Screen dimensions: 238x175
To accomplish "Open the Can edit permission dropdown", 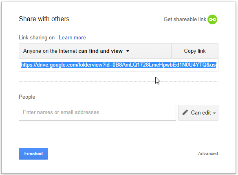I will [198, 112].
